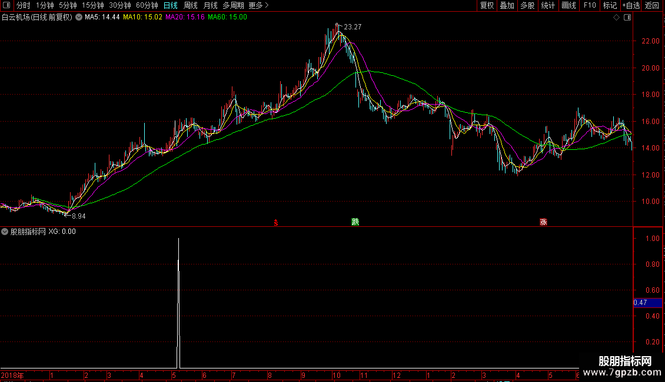Open the 多周期 multi-period view
Screen dimensions: 665x382
point(233,5)
